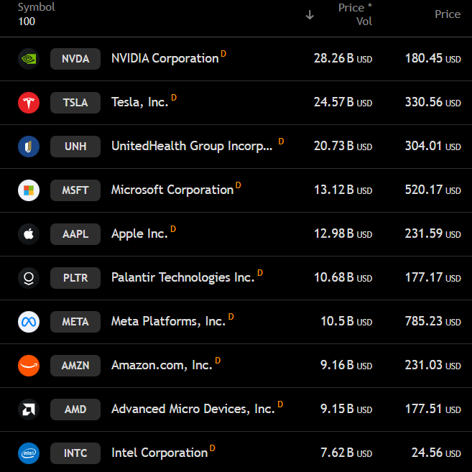Click the delayed D marker beside NVIDIA
472x472 pixels.
pyautogui.click(x=223, y=54)
